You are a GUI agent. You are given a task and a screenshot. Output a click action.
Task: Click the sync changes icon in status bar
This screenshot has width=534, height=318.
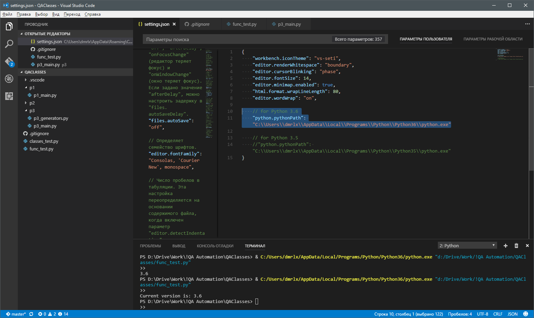(x=31, y=314)
